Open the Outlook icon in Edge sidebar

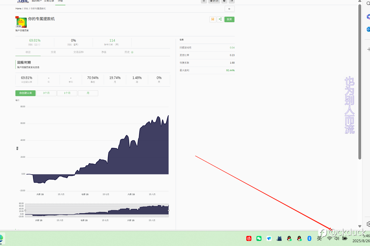tap(368, 29)
